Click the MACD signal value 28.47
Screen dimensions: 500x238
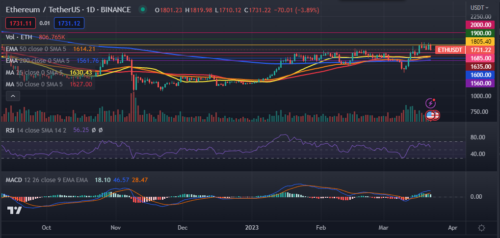140,180
